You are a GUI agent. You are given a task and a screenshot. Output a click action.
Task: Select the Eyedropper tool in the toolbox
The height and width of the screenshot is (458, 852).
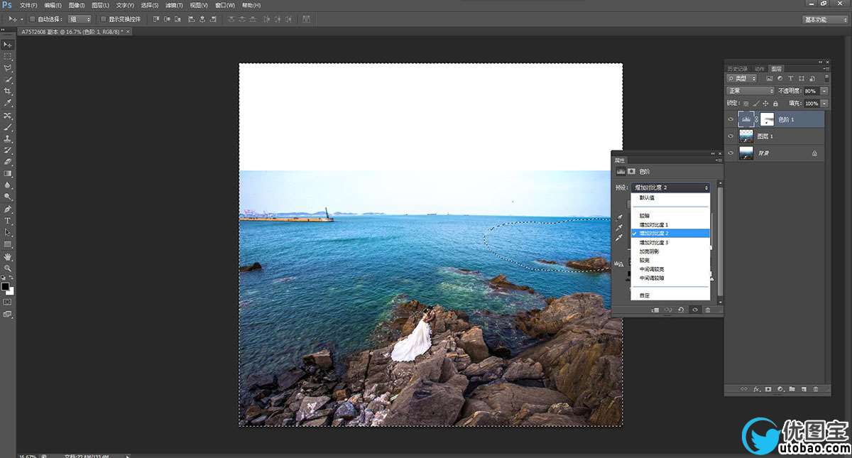8,104
